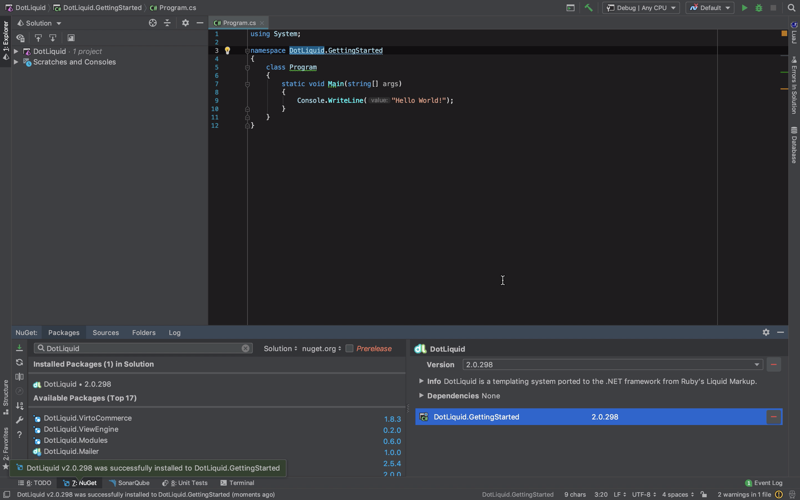This screenshot has width=800, height=500.
Task: Switch to the NuGet Packages tab
Action: tap(64, 333)
